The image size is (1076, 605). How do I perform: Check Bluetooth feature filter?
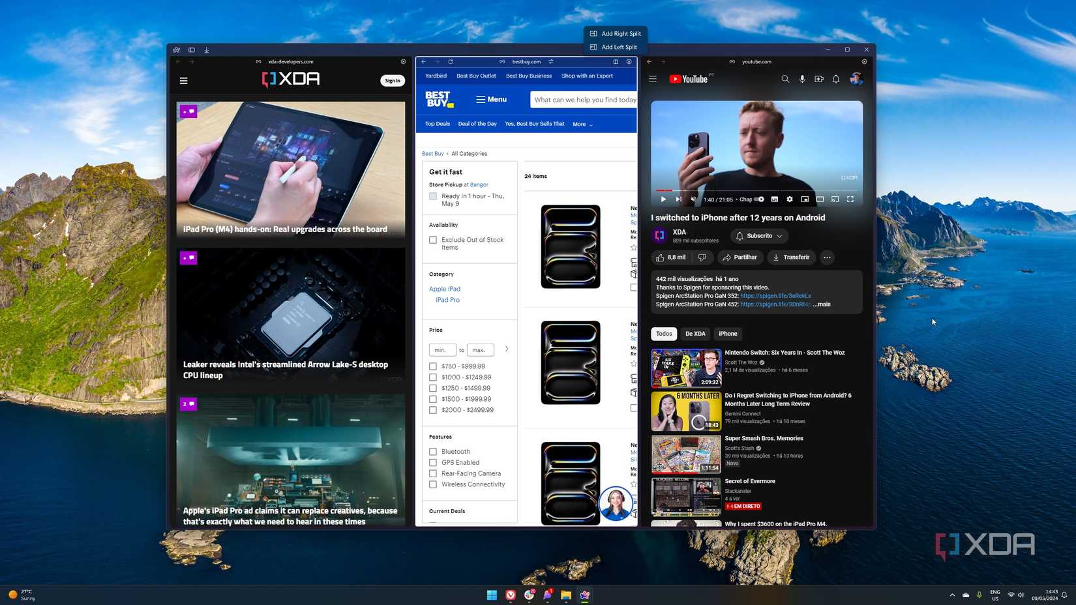[433, 452]
